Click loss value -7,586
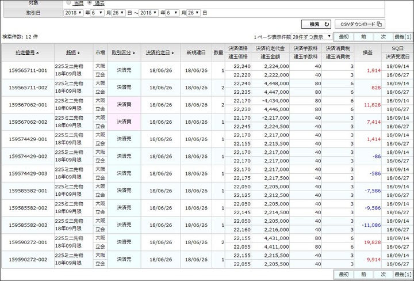Screen dimensions: 414x281 373,191
